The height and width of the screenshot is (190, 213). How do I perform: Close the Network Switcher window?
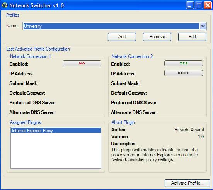click(x=208, y=5)
